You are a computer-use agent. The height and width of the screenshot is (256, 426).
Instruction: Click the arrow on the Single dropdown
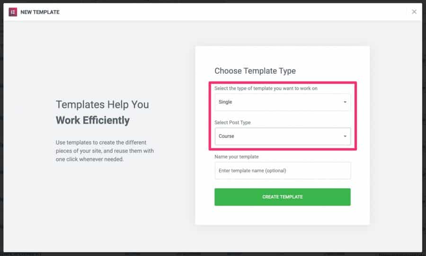click(x=345, y=102)
